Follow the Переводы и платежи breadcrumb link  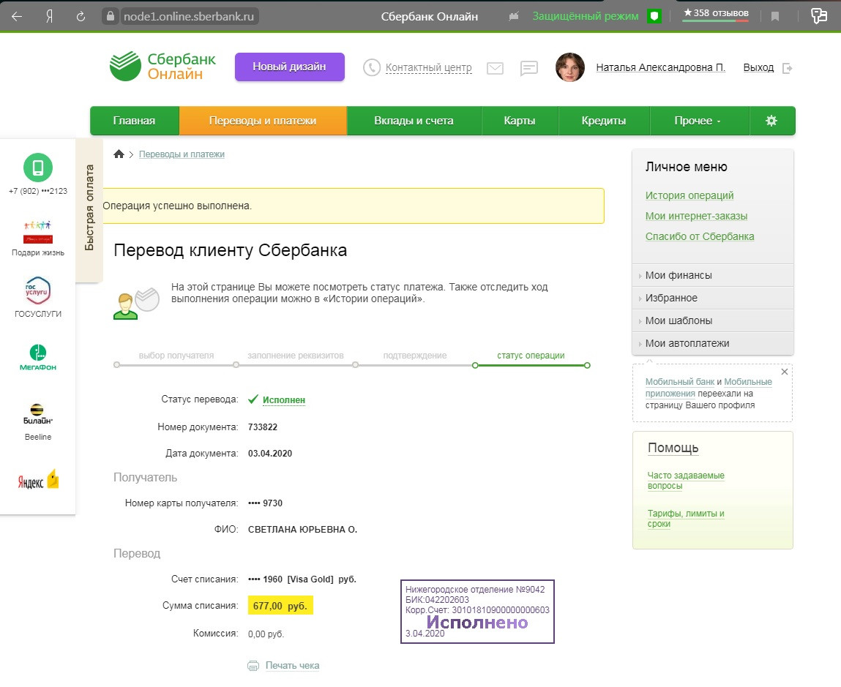point(182,154)
